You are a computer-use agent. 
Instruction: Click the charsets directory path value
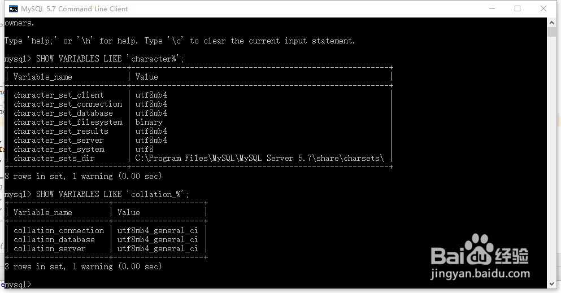pyautogui.click(x=259, y=158)
